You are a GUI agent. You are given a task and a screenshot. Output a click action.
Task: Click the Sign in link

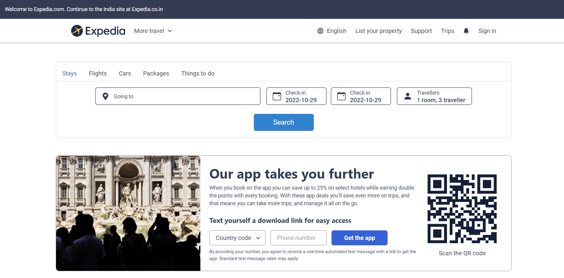pos(487,31)
